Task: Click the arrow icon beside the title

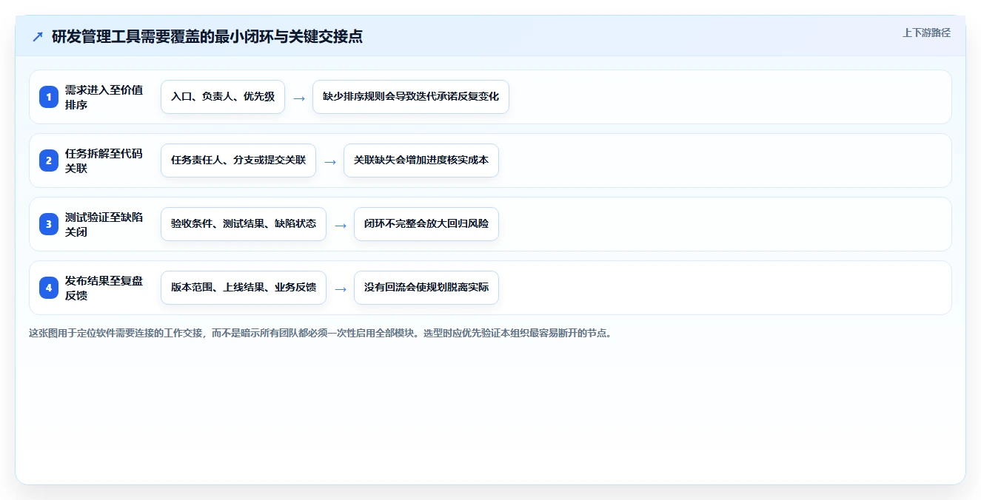Action: click(38, 36)
